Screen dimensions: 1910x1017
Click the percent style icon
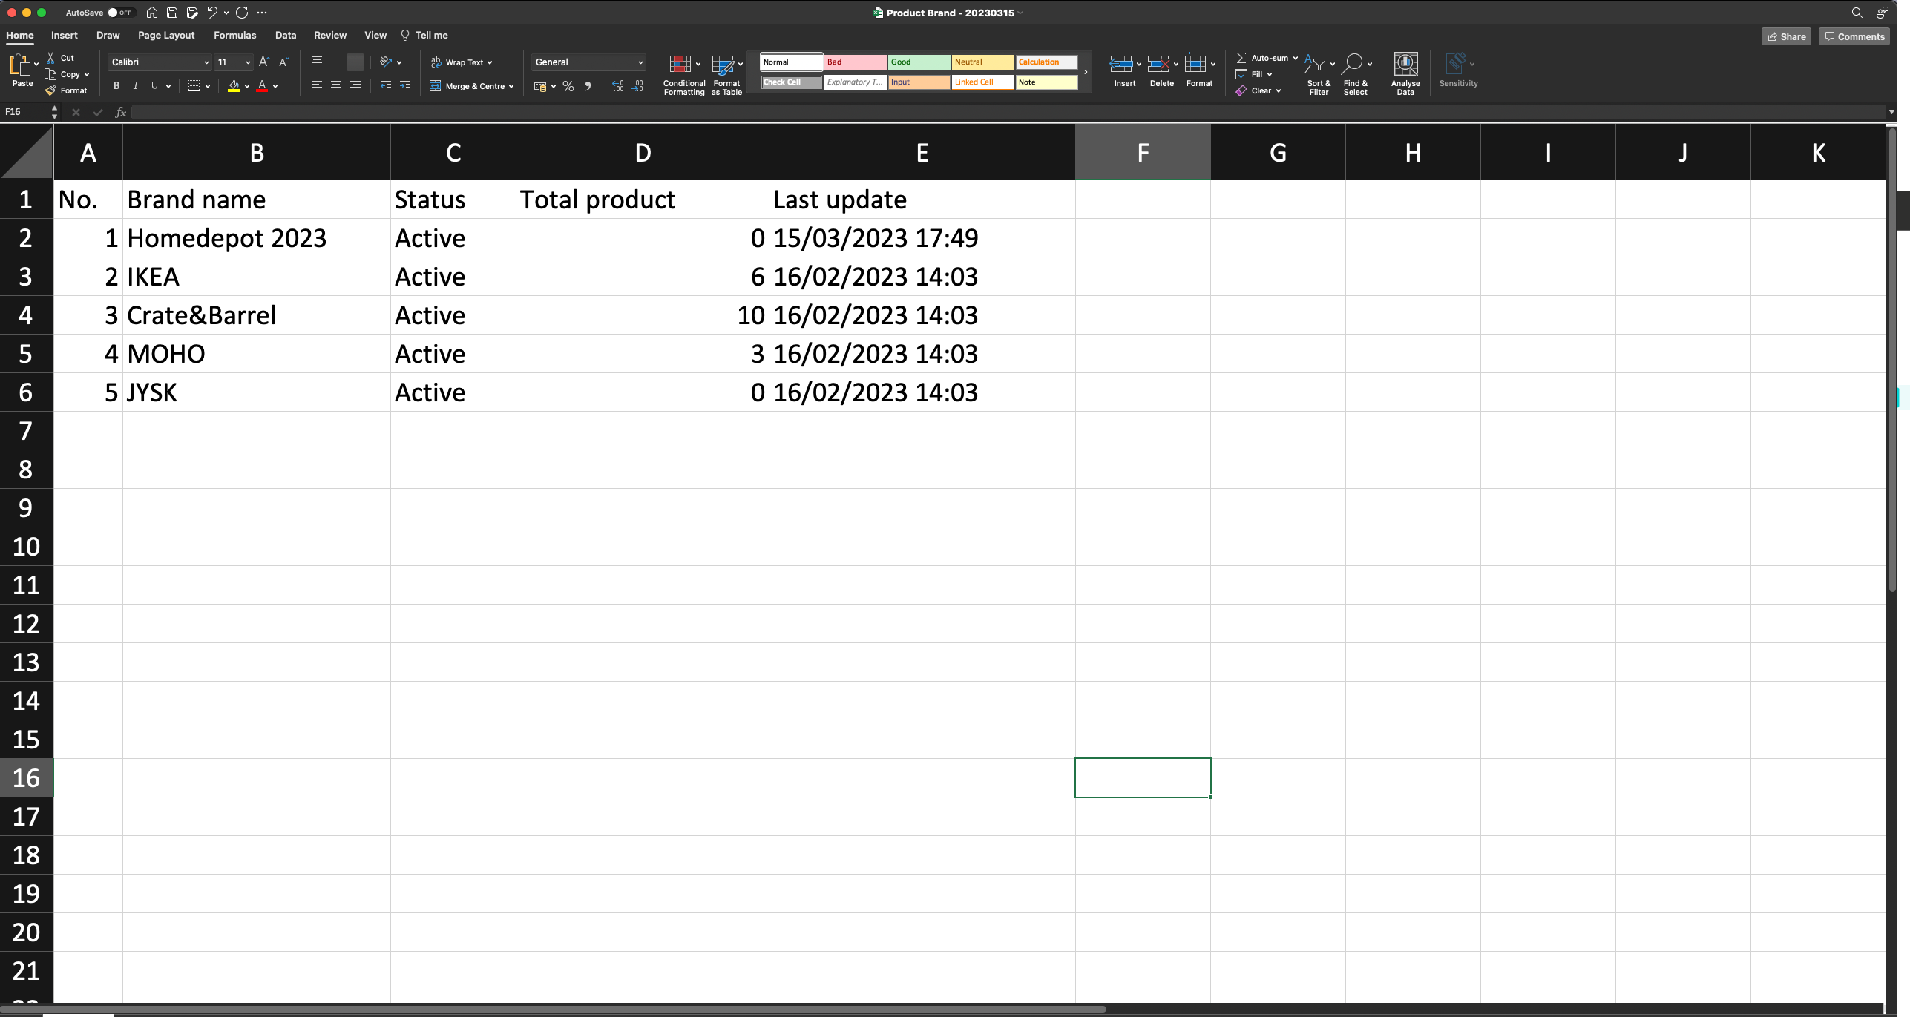tap(568, 87)
